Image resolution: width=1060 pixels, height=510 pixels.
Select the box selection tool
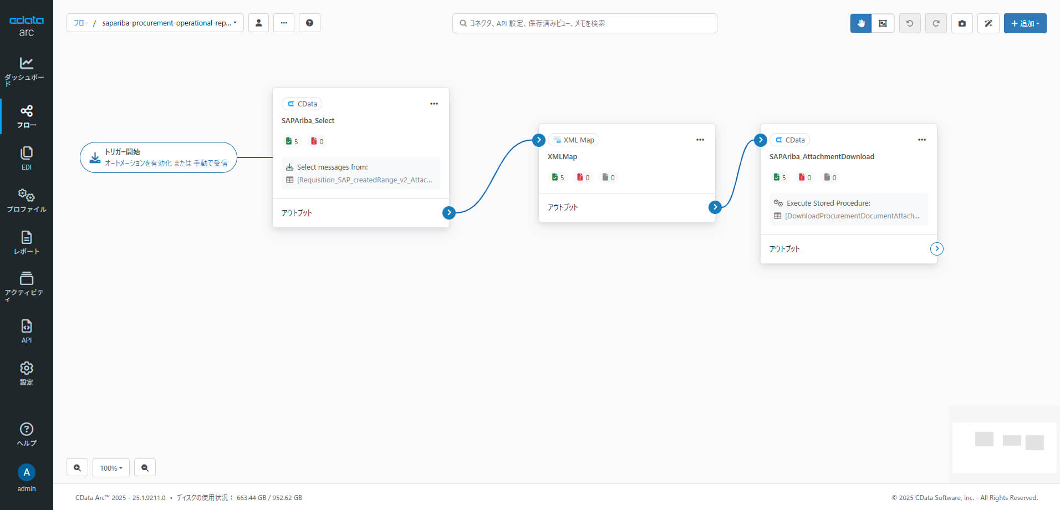(x=883, y=23)
